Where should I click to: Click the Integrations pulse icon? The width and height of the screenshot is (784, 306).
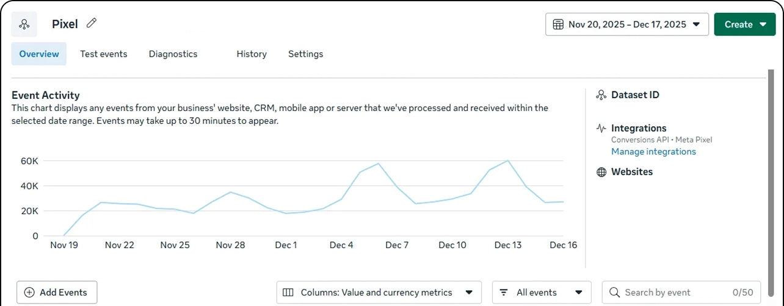tap(601, 129)
